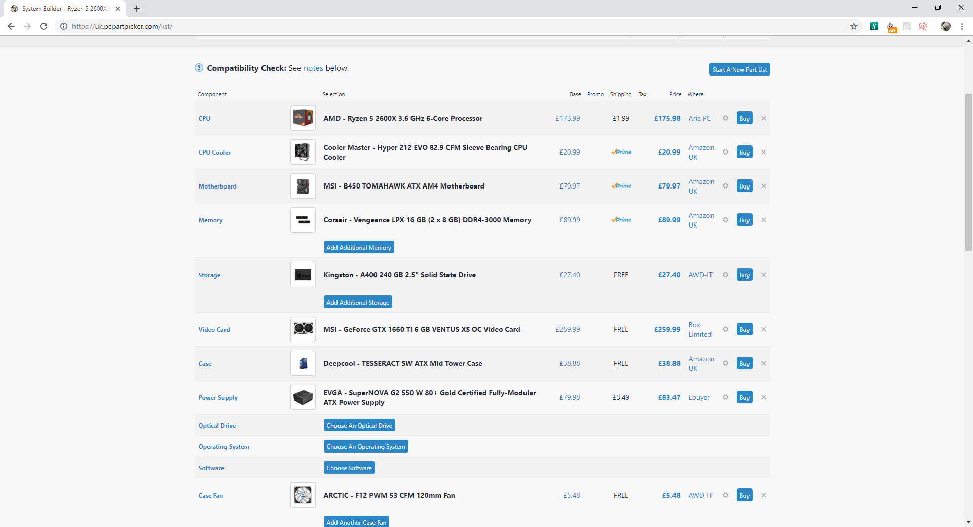Open the Chrome three-dot menu
Image resolution: width=973 pixels, height=527 pixels.
962,26
